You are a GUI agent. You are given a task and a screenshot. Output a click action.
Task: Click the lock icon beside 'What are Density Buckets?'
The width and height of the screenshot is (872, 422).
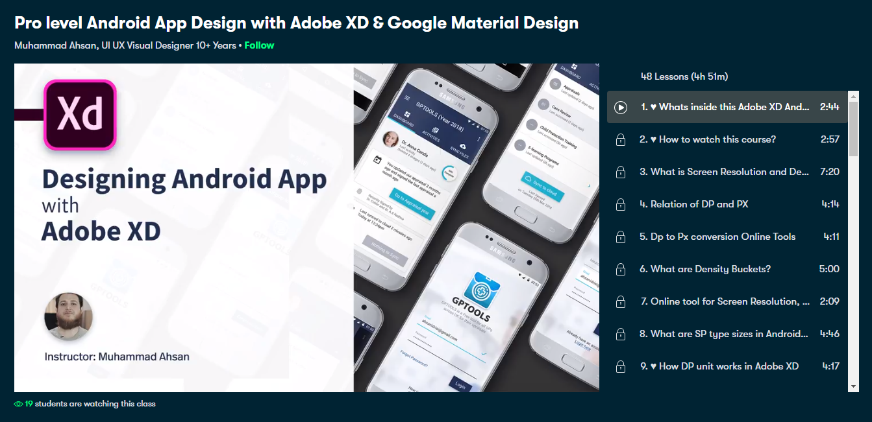tap(620, 269)
